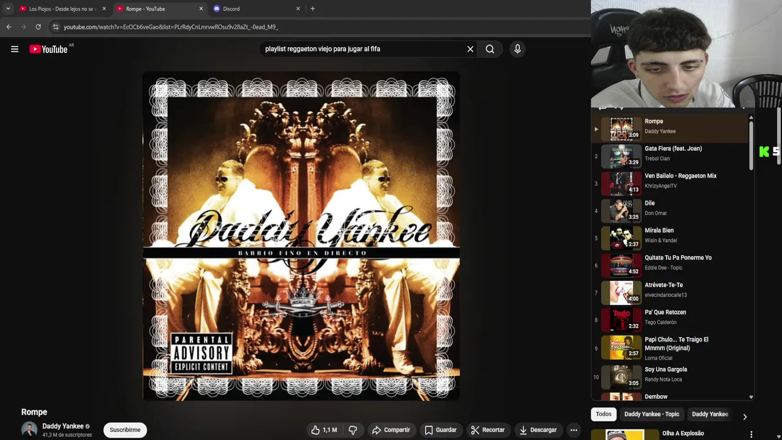Click the magnifier search button
Image resolution: width=782 pixels, height=440 pixels.
tap(490, 49)
